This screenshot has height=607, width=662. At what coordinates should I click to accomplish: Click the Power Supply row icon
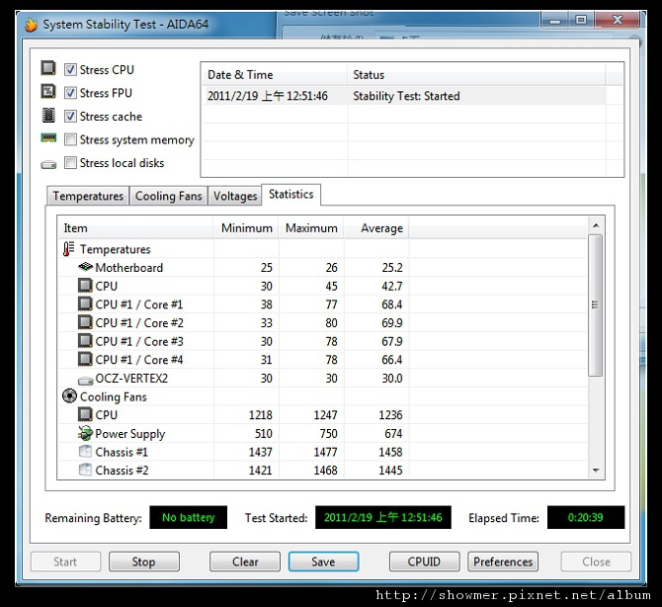tap(85, 433)
